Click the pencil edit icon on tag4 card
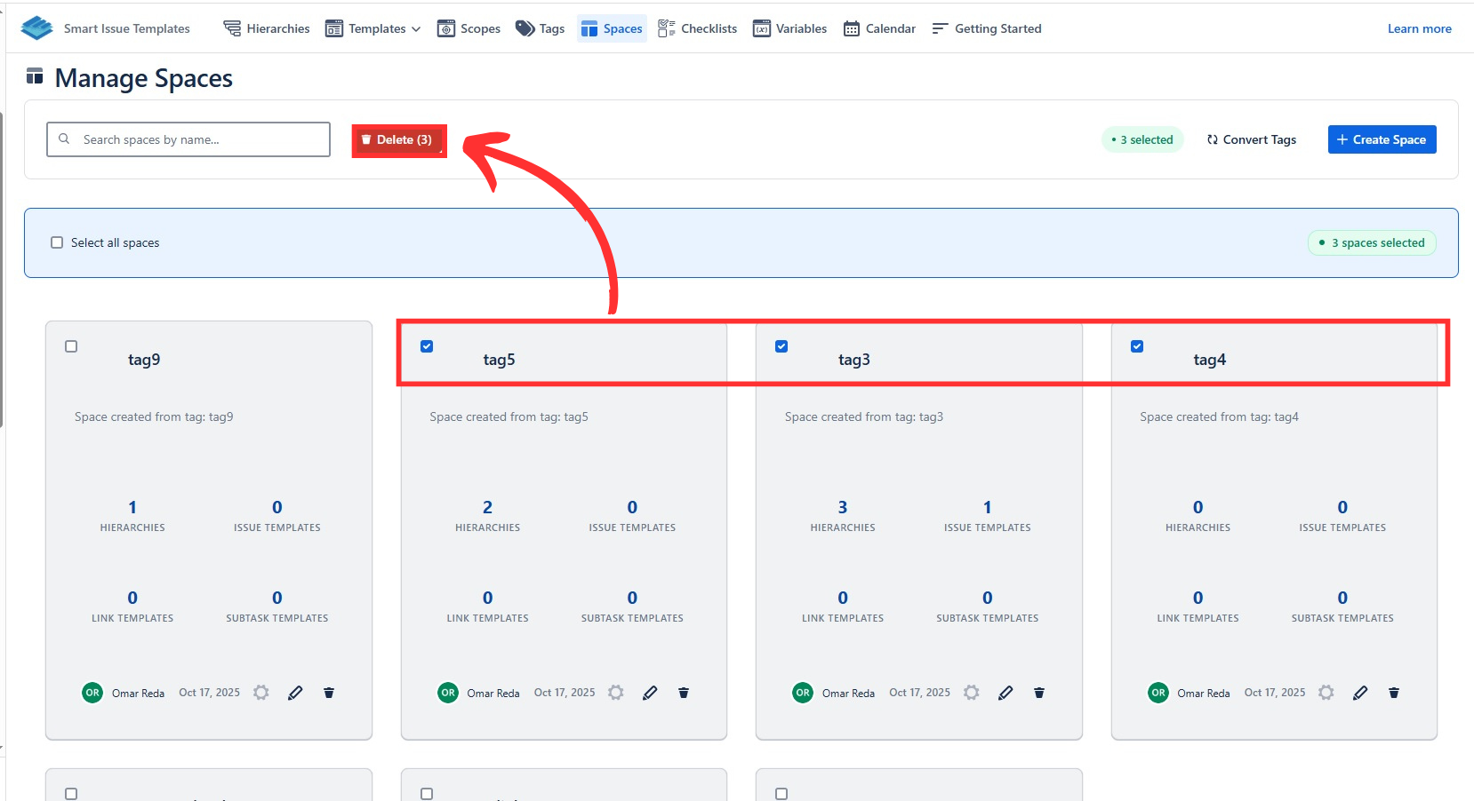This screenshot has width=1474, height=801. pyautogui.click(x=1360, y=693)
